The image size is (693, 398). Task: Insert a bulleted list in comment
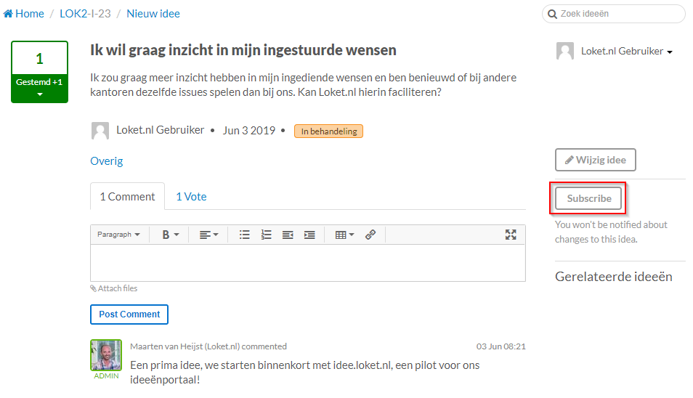(x=245, y=235)
